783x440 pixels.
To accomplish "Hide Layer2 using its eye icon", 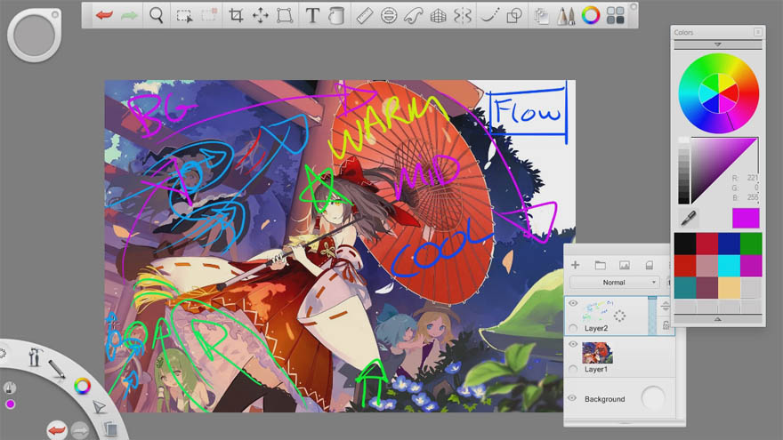I will point(573,303).
